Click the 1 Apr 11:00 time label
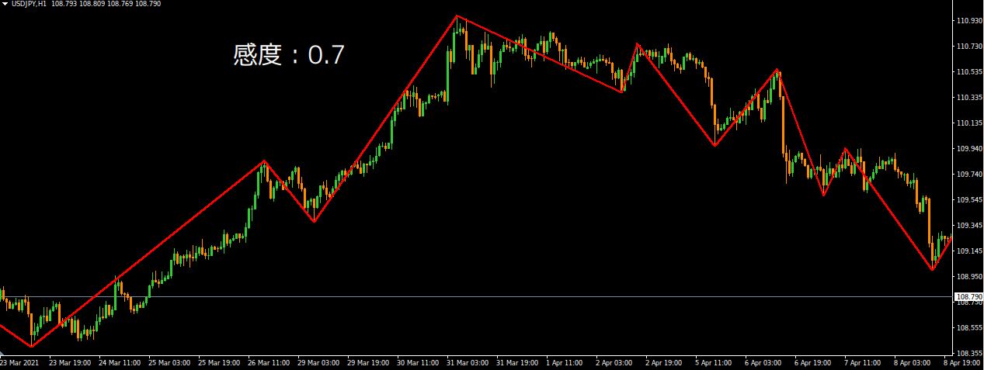The image size is (984, 370). click(565, 363)
